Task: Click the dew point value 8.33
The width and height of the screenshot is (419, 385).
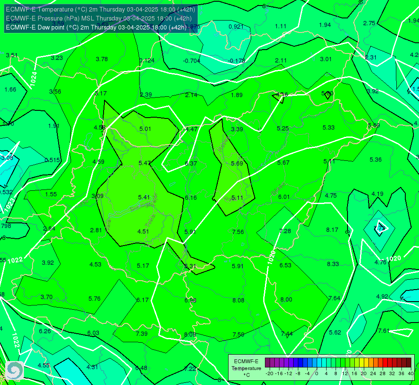Action: pyautogui.click(x=333, y=264)
